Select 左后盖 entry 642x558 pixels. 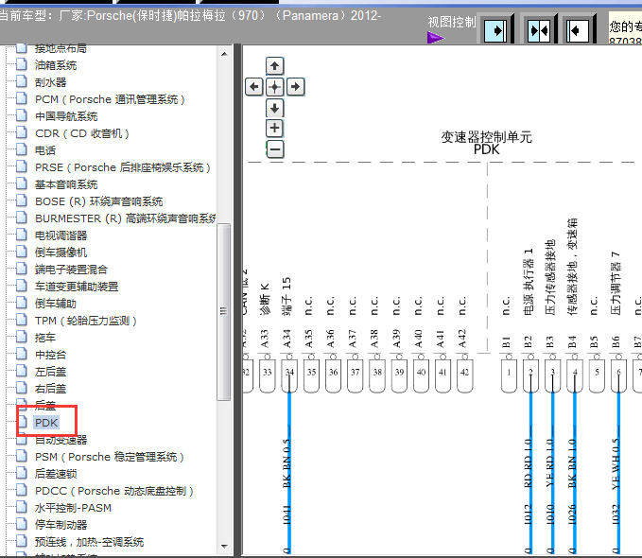tap(50, 372)
